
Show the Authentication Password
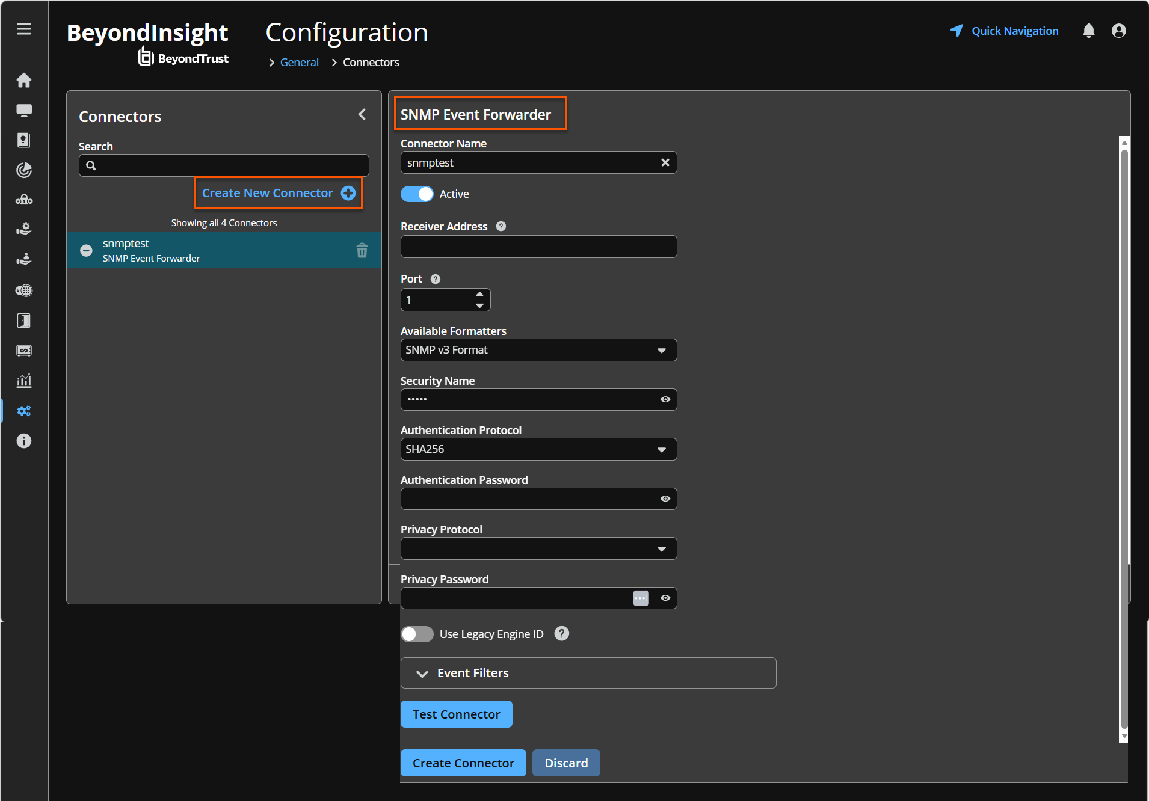[x=665, y=499]
